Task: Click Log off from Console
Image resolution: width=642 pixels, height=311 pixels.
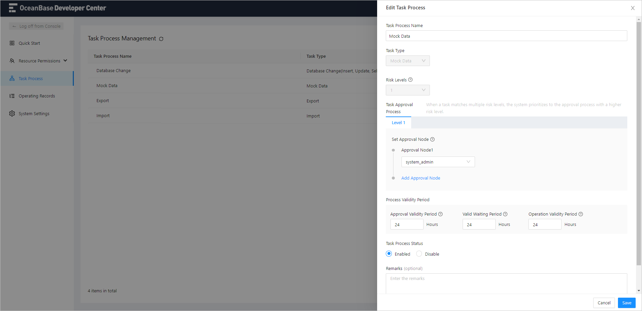Action: click(36, 26)
